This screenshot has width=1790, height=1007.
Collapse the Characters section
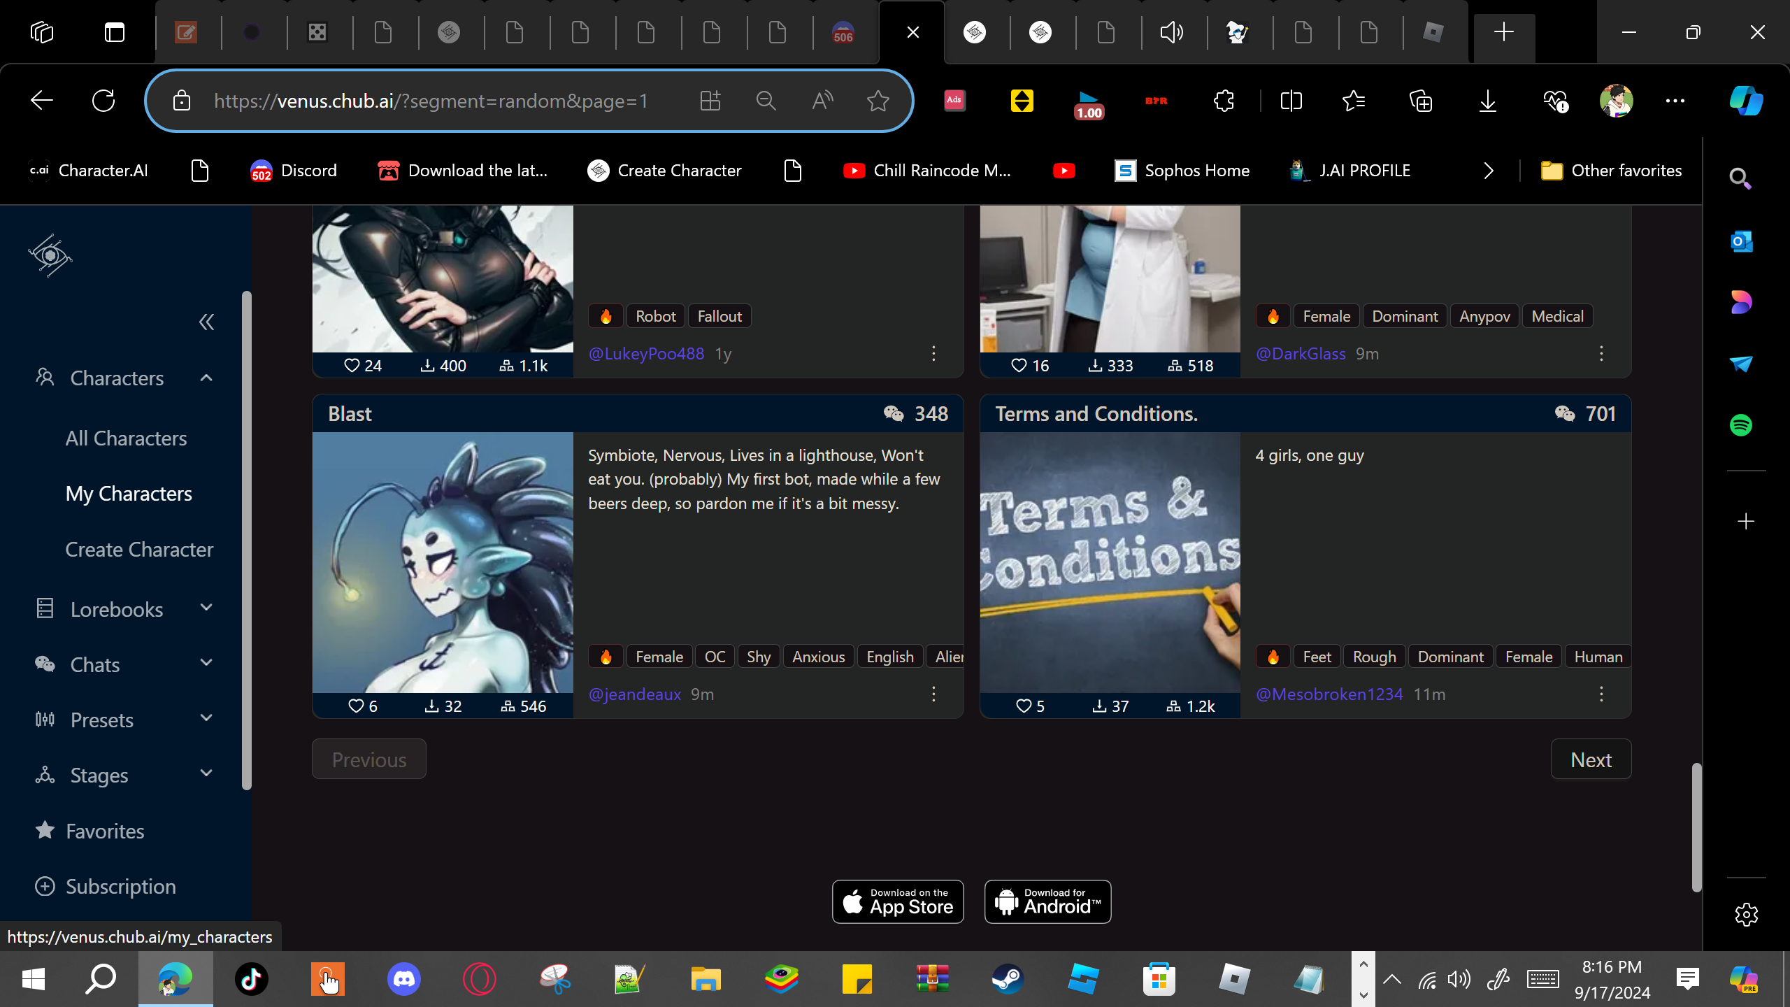point(206,378)
